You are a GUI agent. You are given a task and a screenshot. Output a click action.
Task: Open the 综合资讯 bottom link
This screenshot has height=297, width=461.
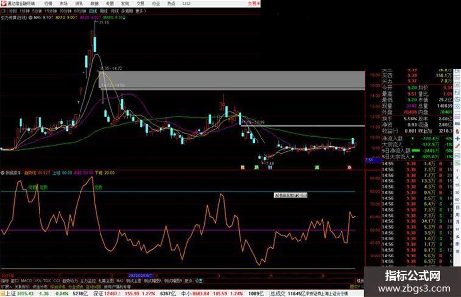click(x=58, y=286)
